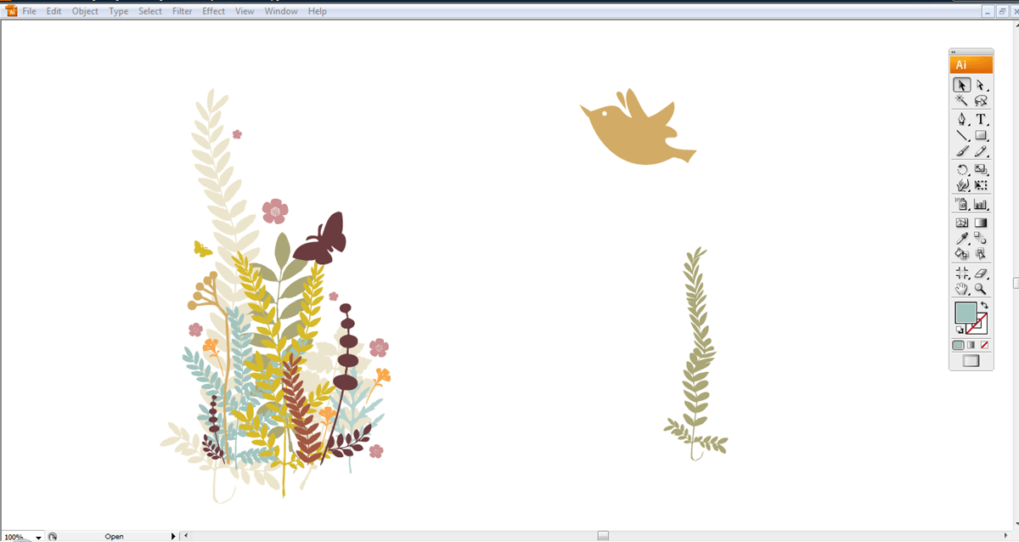The image size is (1019, 542).
Task: Open the Object menu
Action: coord(85,11)
